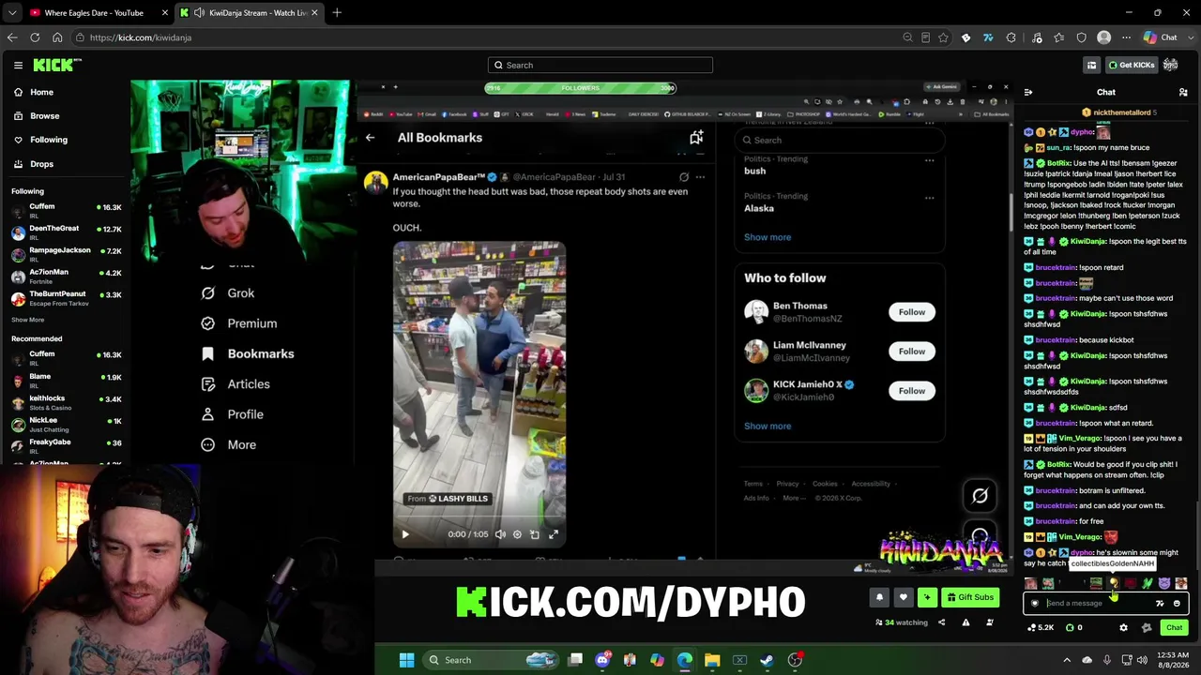Screen dimensions: 1201x675
Task: Show more trending topics above Who to follow
Action: pyautogui.click(x=768, y=237)
